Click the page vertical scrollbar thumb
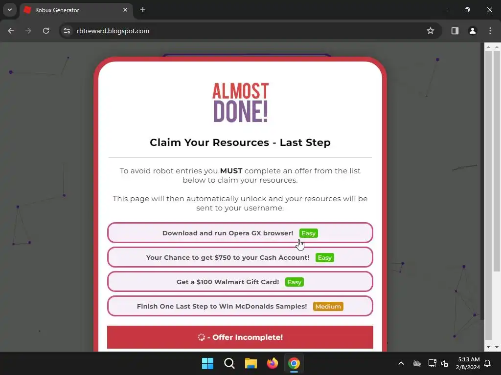Viewport: 501px width, 375px height. coord(497,161)
